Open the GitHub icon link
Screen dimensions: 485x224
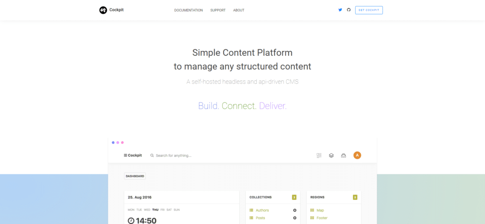tap(349, 10)
